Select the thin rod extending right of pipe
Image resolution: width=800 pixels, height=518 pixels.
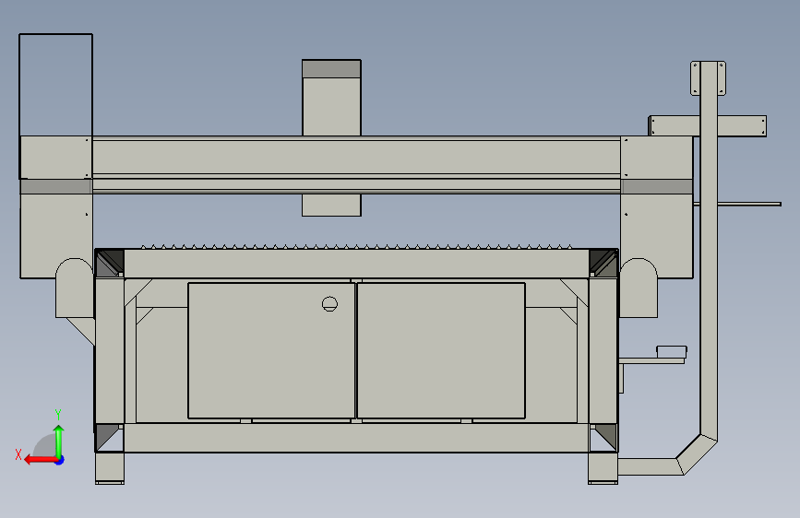749,205
